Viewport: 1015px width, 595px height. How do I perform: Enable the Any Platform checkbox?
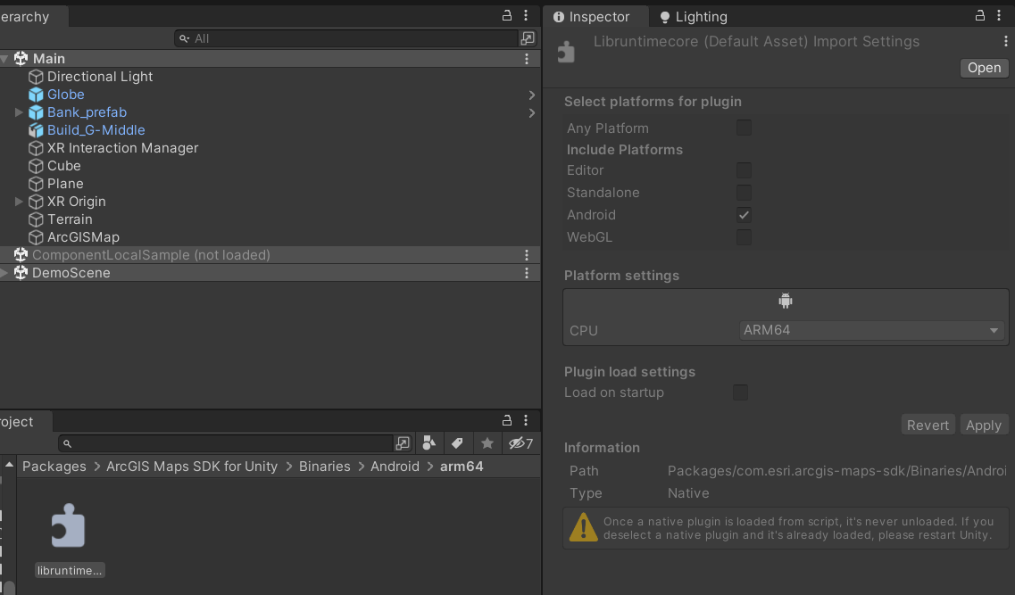(744, 128)
